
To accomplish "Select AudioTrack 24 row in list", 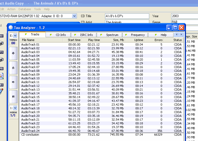I will pyautogui.click(x=31, y=131).
